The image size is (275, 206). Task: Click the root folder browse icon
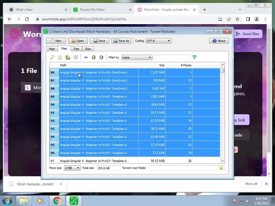coord(221,168)
